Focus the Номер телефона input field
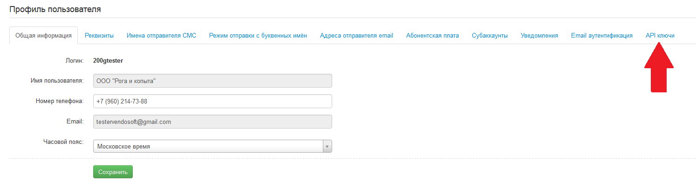This screenshot has width=696, height=194. [212, 101]
